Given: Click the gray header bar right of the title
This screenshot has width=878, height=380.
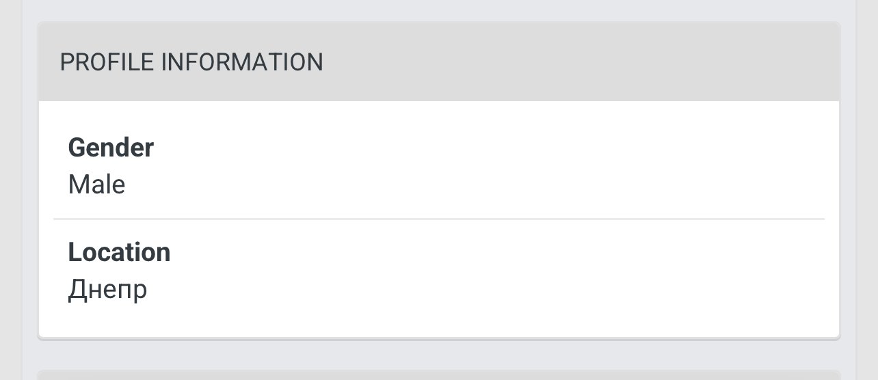Looking at the screenshot, I should coord(581,62).
